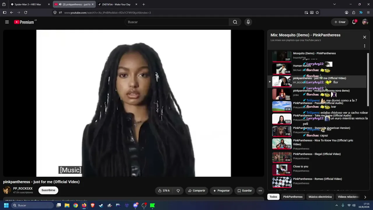Close the Spider-Man 3 HBO Max tab

[x=49, y=4]
